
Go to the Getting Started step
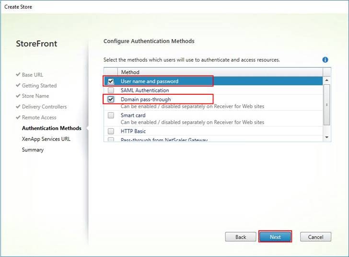39,86
